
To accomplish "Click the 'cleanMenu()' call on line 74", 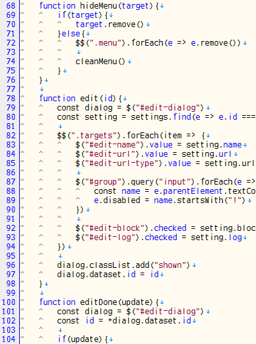I will [100, 62].
